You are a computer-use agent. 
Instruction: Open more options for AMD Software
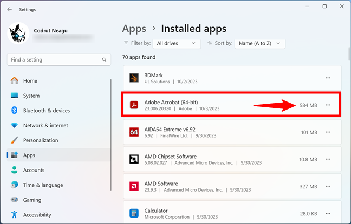[328, 186]
